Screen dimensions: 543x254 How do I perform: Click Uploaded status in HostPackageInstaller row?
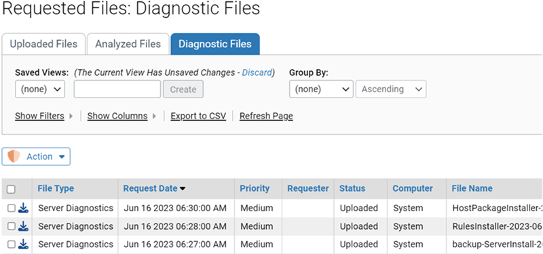359,208
